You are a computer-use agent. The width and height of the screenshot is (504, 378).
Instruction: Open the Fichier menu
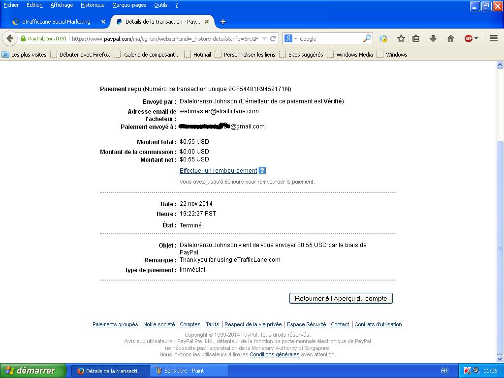tap(11, 5)
